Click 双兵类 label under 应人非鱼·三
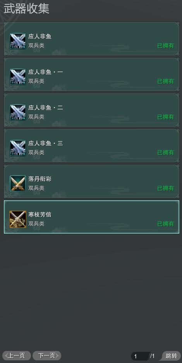Image resolution: width=182 pixels, height=363 pixels. 36,153
